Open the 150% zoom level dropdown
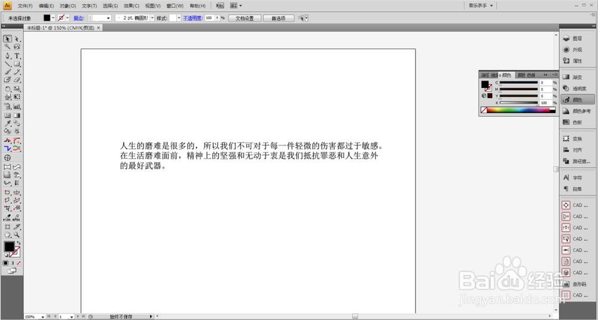 [x=42, y=317]
